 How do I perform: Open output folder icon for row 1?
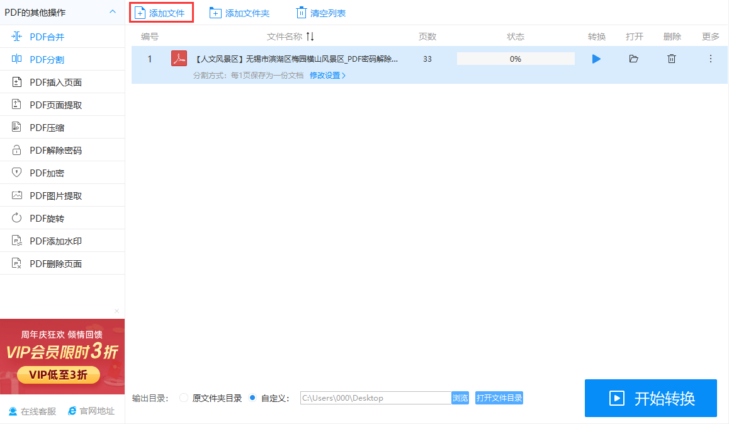coord(633,59)
